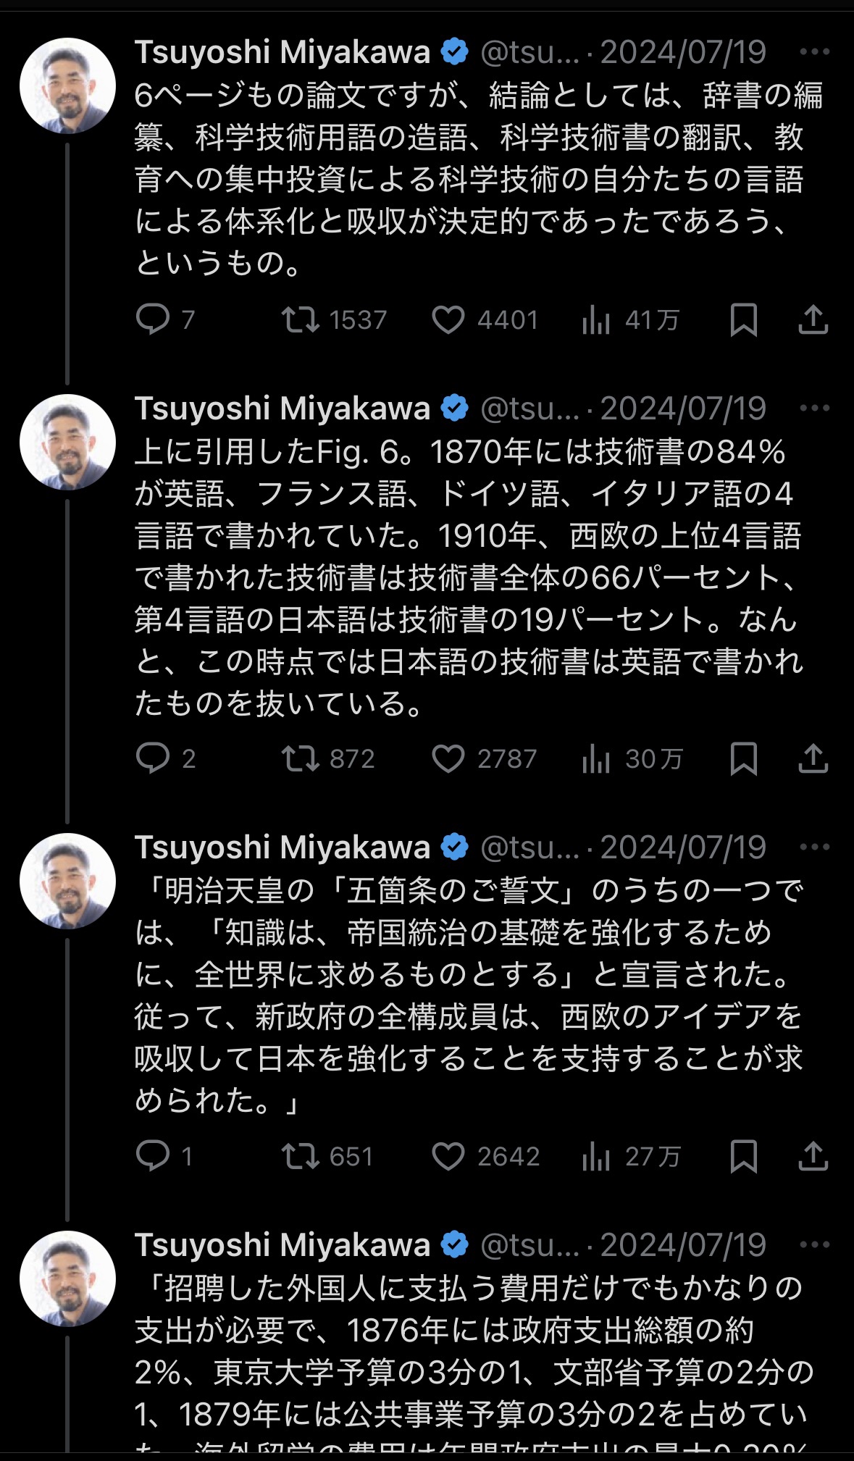Viewport: 854px width, 1461px height.
Task: Open more menu on 五箇条のご誓文 tweet
Action: coord(814,847)
